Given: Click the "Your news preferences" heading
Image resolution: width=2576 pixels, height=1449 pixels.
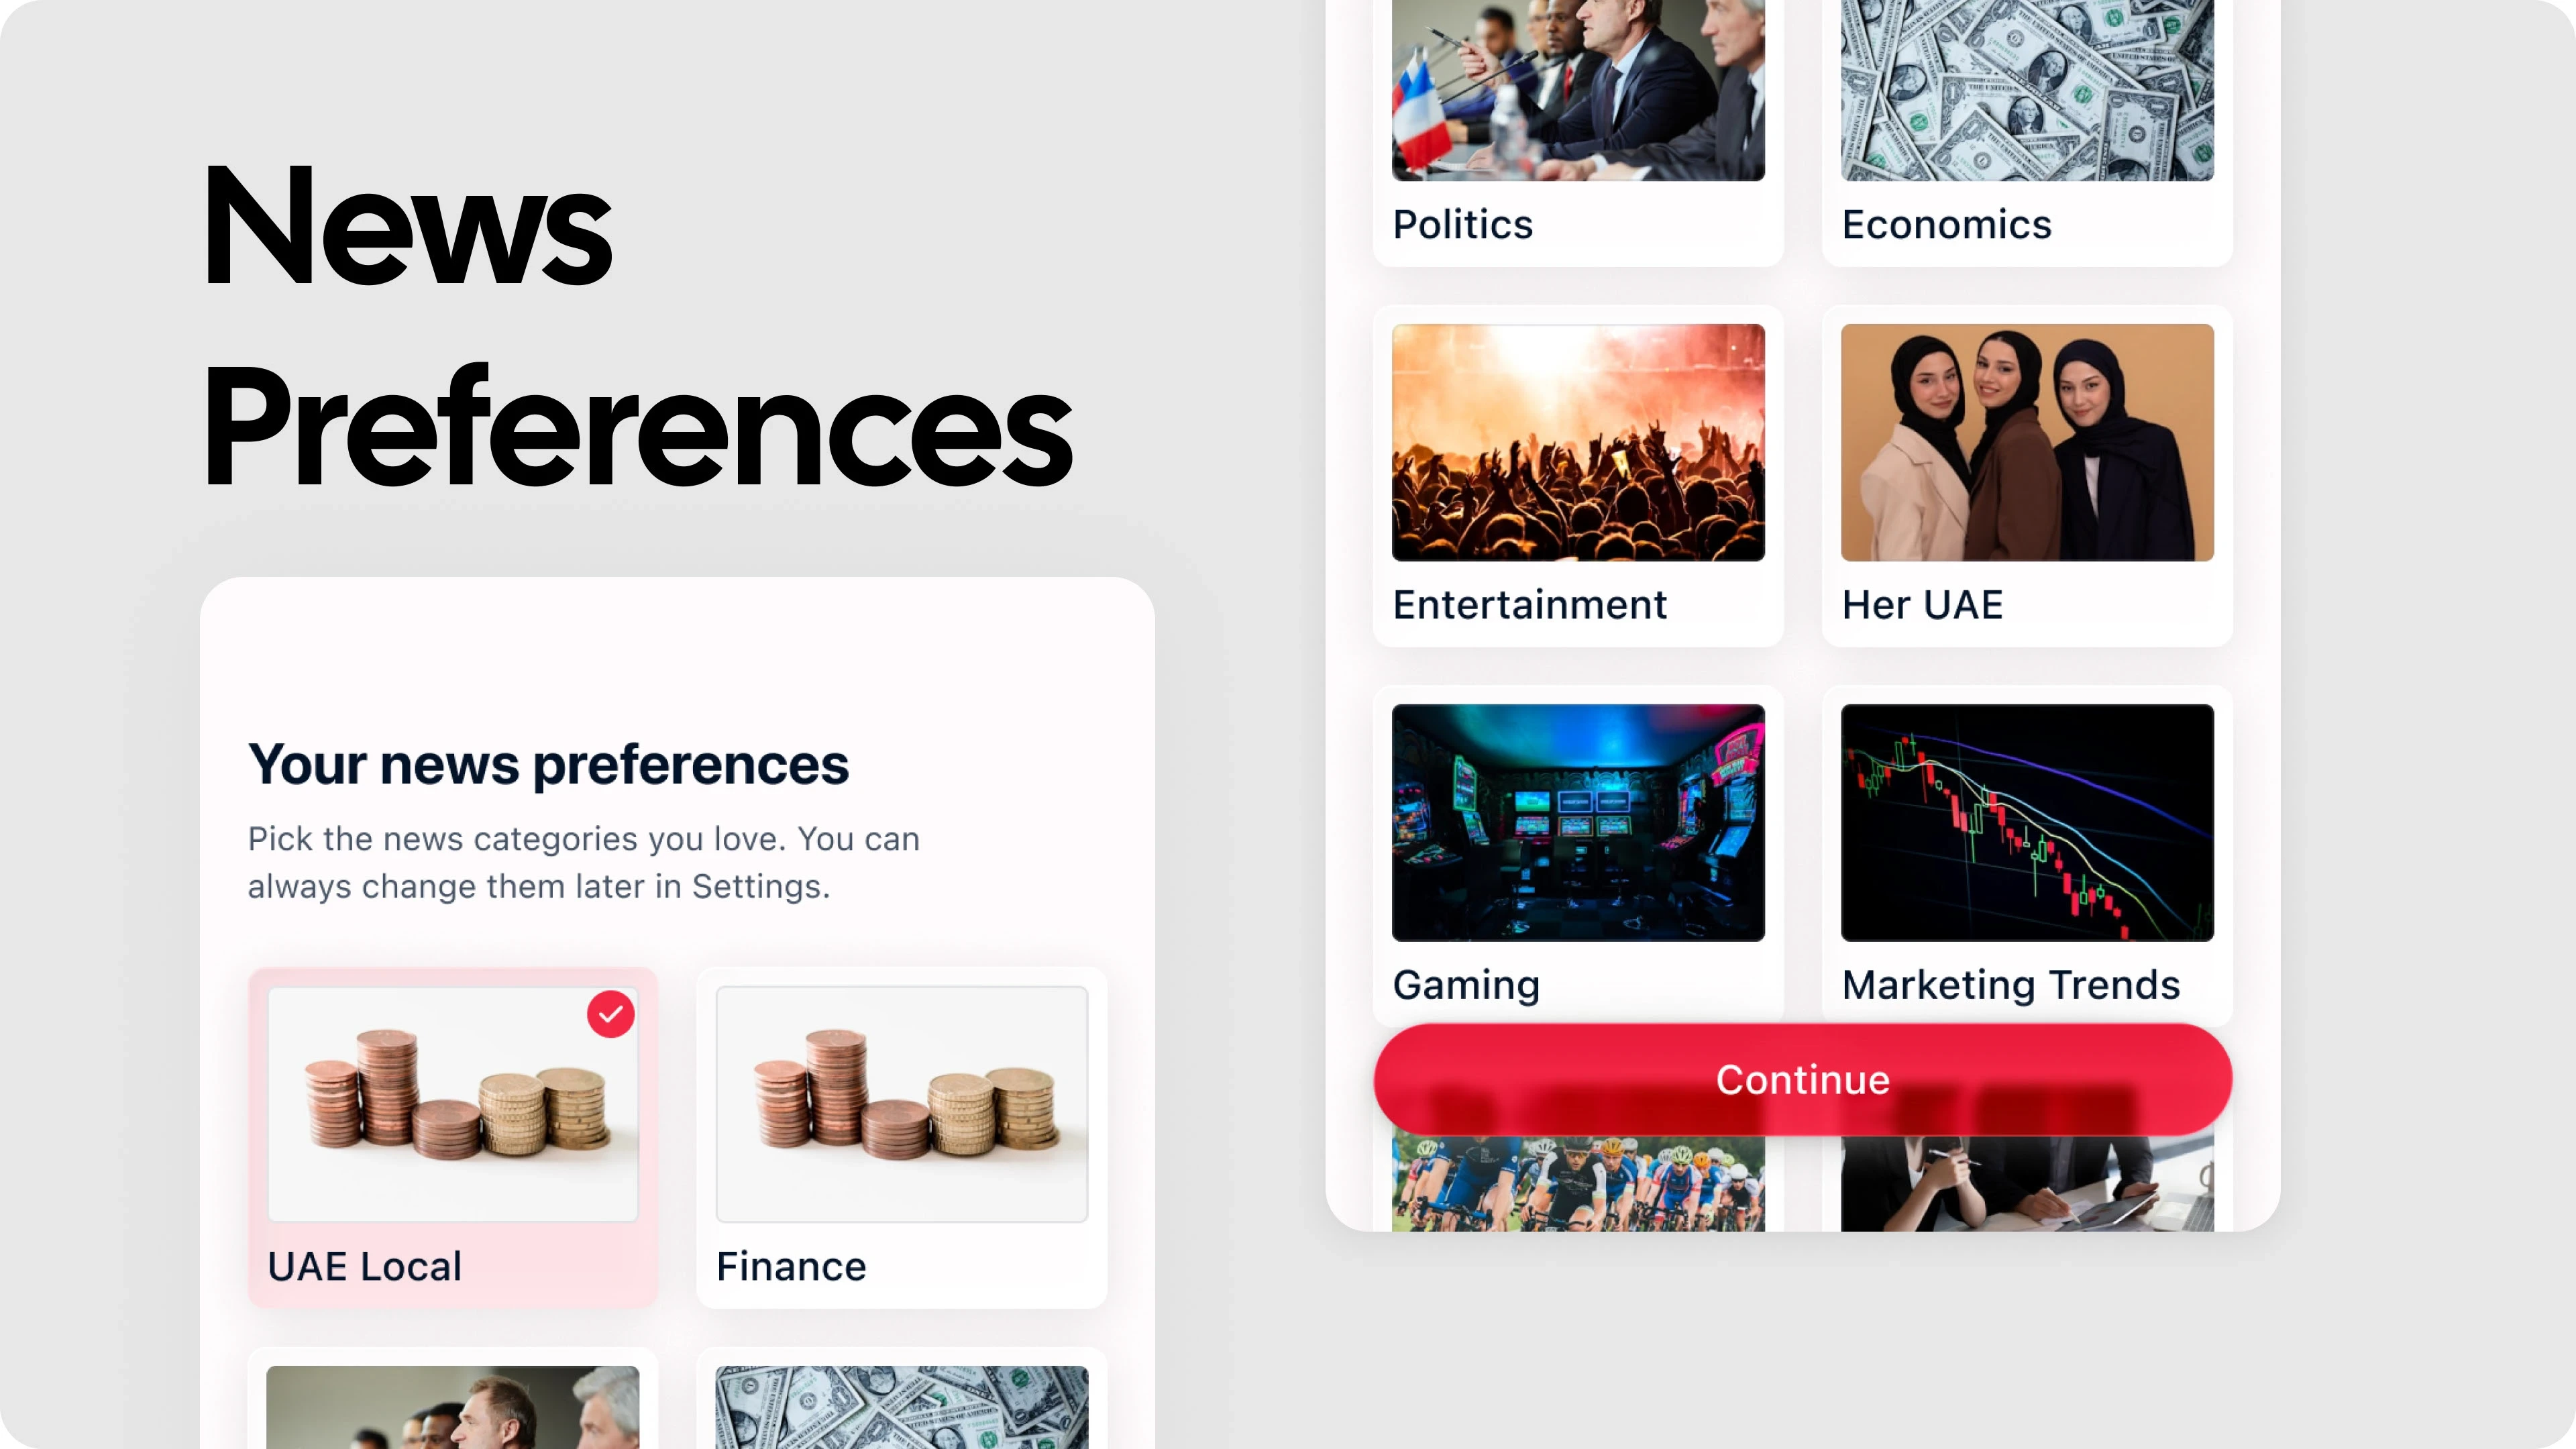Looking at the screenshot, I should click(548, 764).
